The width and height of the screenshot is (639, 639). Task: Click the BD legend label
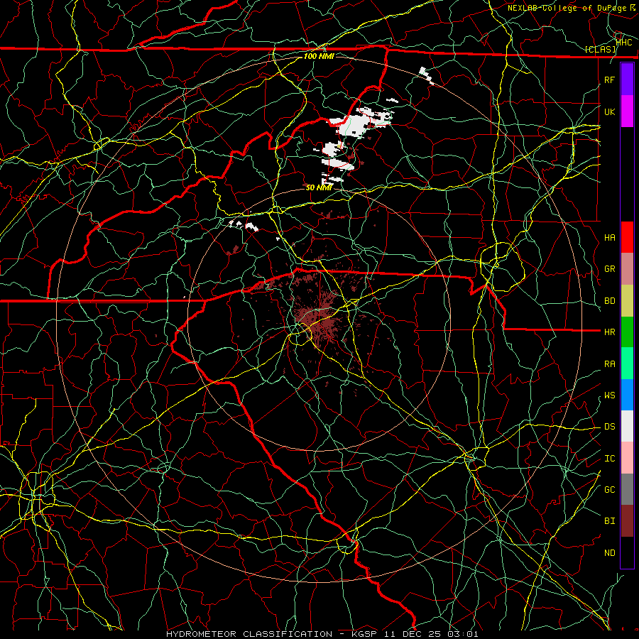click(610, 301)
